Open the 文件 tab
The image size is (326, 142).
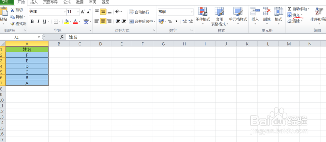(x=7, y=2)
